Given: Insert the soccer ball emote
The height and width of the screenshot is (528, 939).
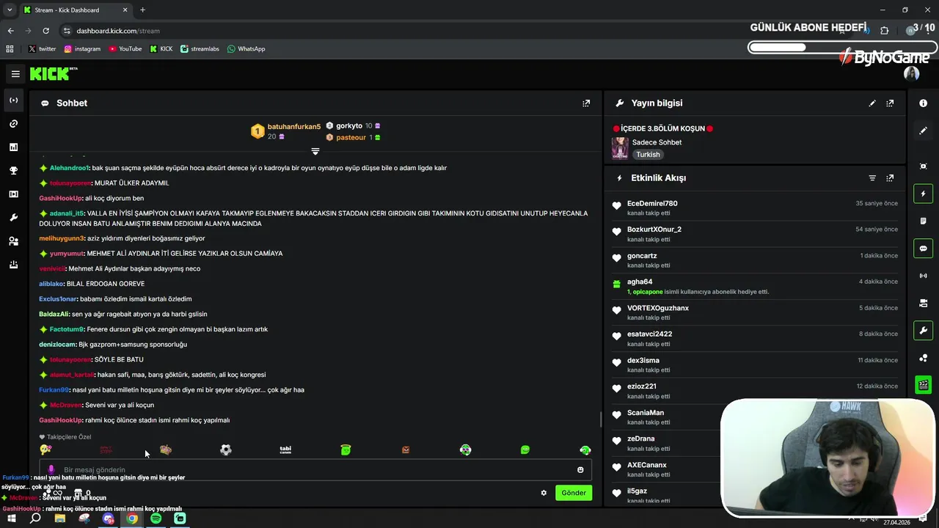Looking at the screenshot, I should click(x=226, y=450).
